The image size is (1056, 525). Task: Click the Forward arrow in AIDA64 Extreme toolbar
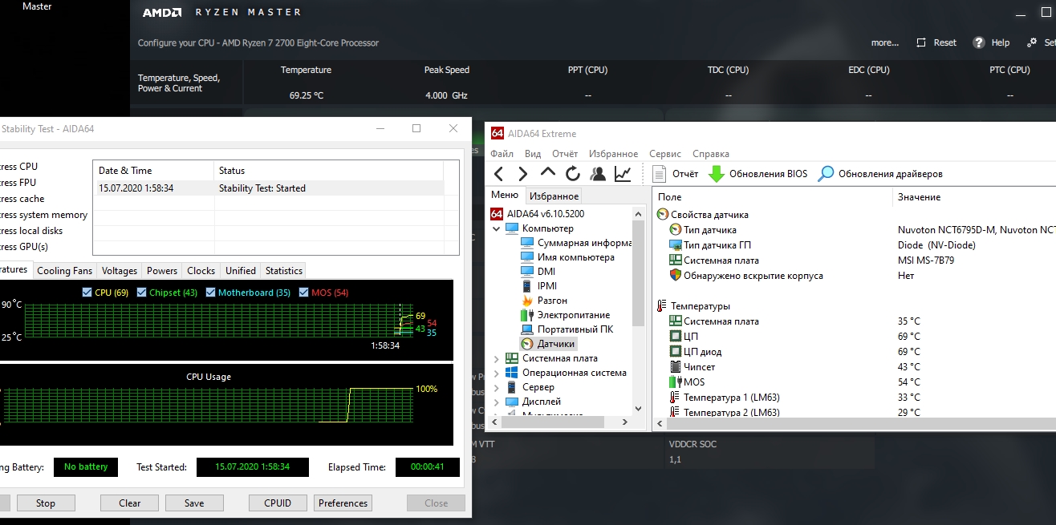point(522,174)
